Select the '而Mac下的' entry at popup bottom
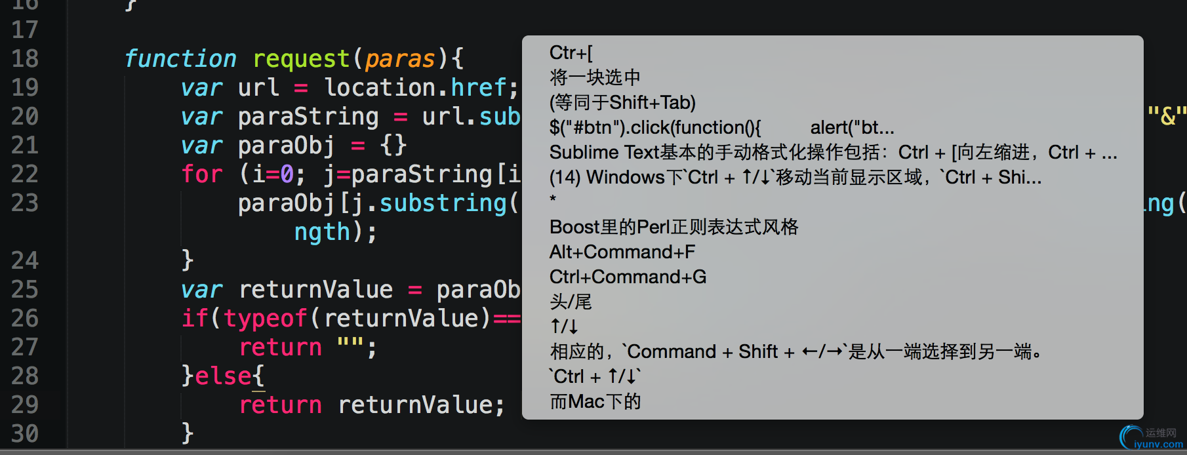The image size is (1187, 455). click(832, 401)
